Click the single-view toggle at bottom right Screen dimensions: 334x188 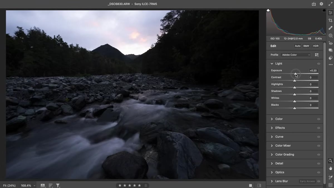[250, 185]
